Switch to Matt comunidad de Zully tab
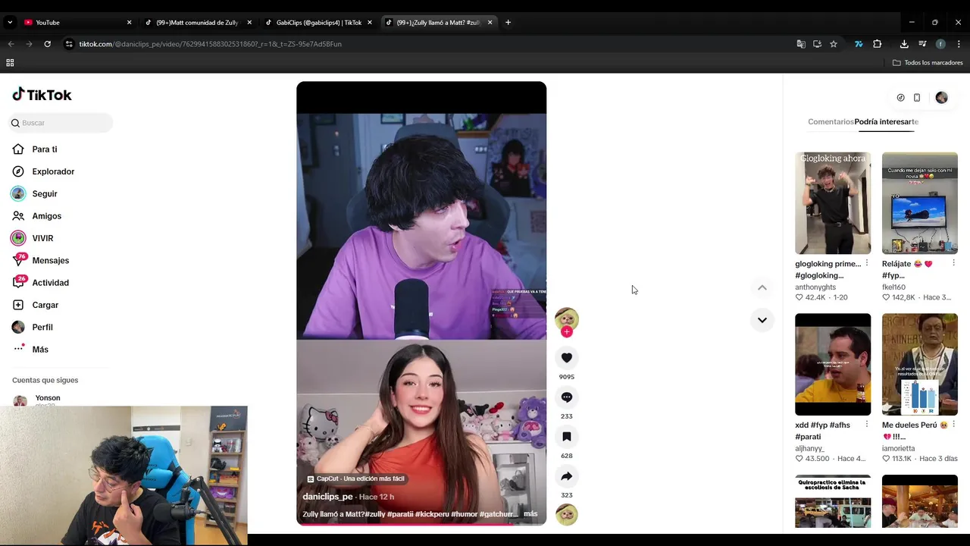Viewport: 970px width, 546px height. 199,23
